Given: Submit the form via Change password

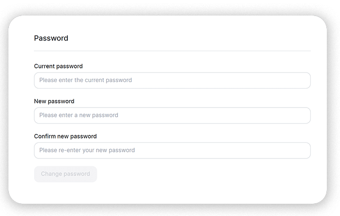Looking at the screenshot, I should click(65, 174).
